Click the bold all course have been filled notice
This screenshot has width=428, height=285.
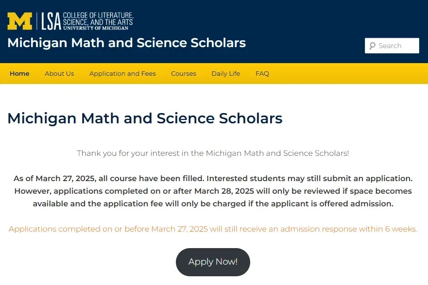pyautogui.click(x=213, y=178)
